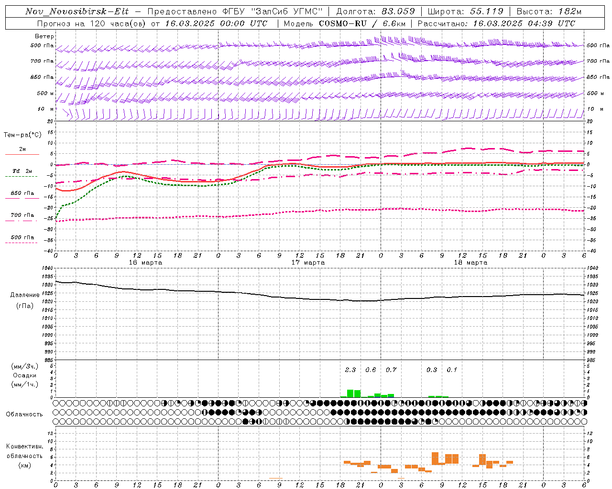Click the (км) unit label
The image size is (612, 489).
tap(25, 466)
